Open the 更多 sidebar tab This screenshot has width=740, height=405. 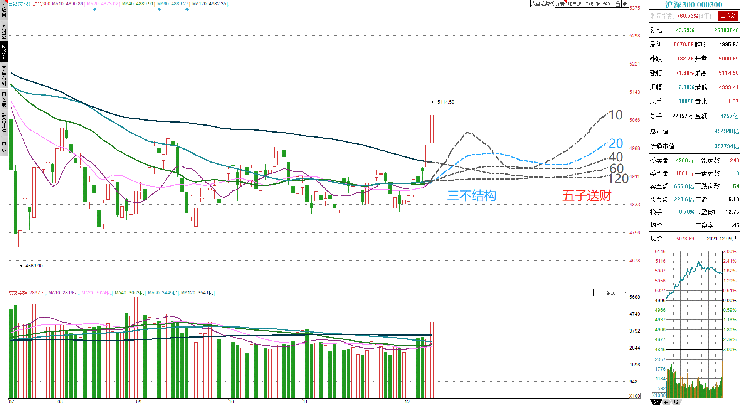pos(4,147)
